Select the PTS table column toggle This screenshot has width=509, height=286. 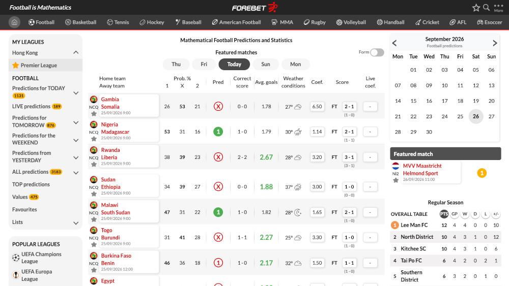click(444, 214)
